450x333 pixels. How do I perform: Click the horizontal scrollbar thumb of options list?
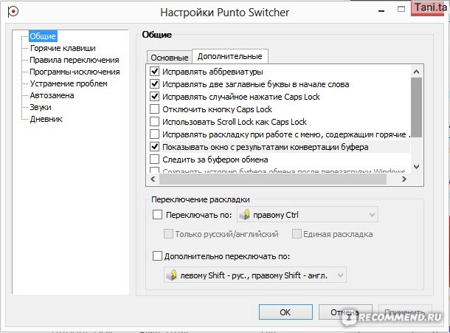pyautogui.click(x=273, y=179)
